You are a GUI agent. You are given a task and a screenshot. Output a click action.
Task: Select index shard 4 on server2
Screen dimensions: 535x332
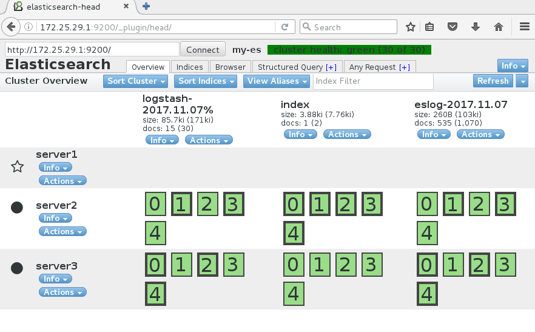point(294,233)
